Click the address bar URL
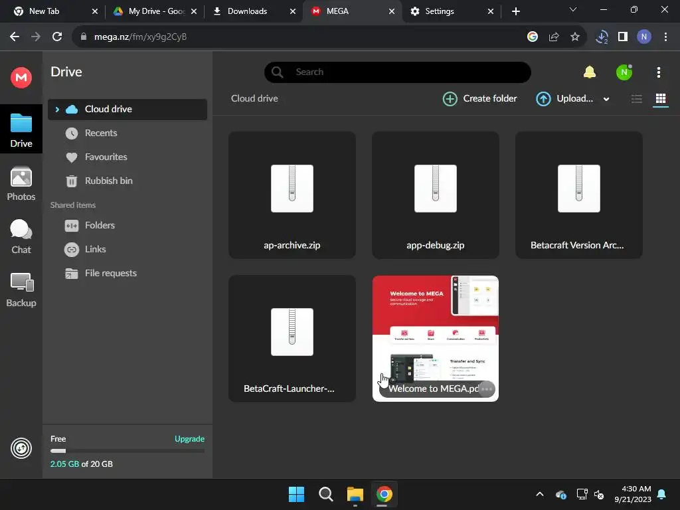The width and height of the screenshot is (680, 510). [x=141, y=37]
